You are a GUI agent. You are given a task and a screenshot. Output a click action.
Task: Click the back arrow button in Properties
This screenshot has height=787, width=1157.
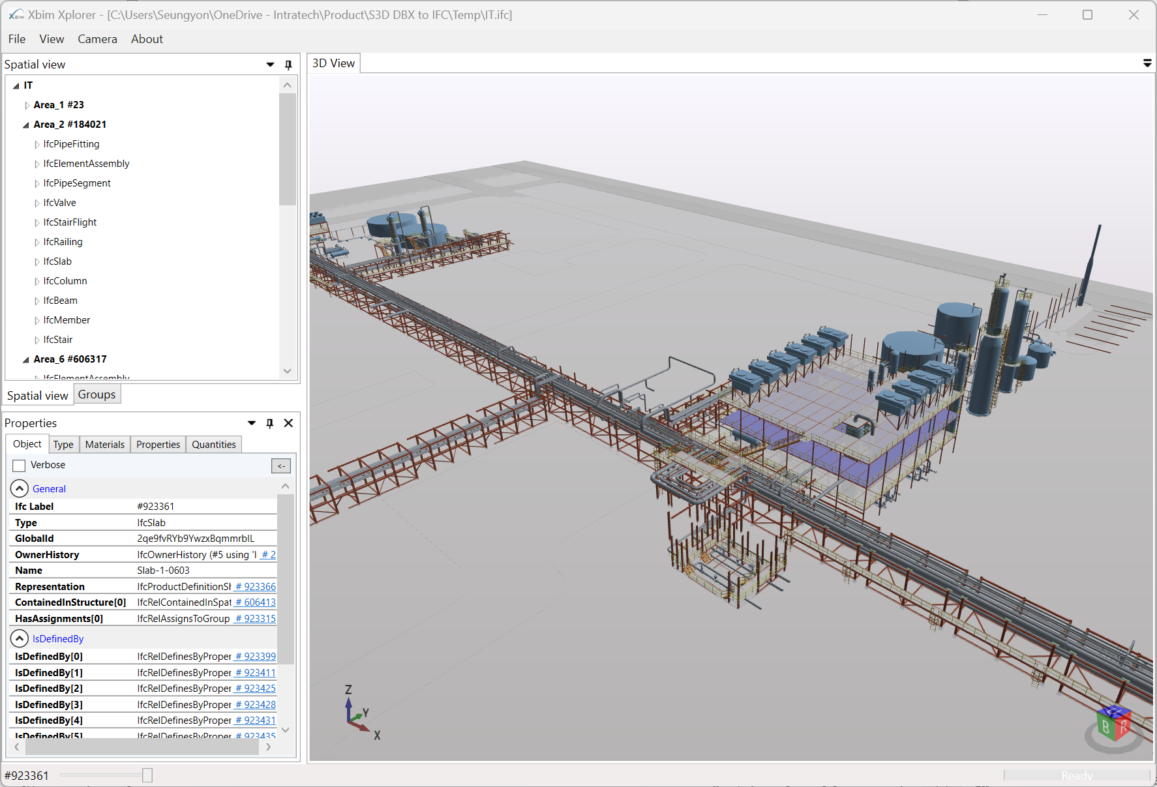coord(280,466)
